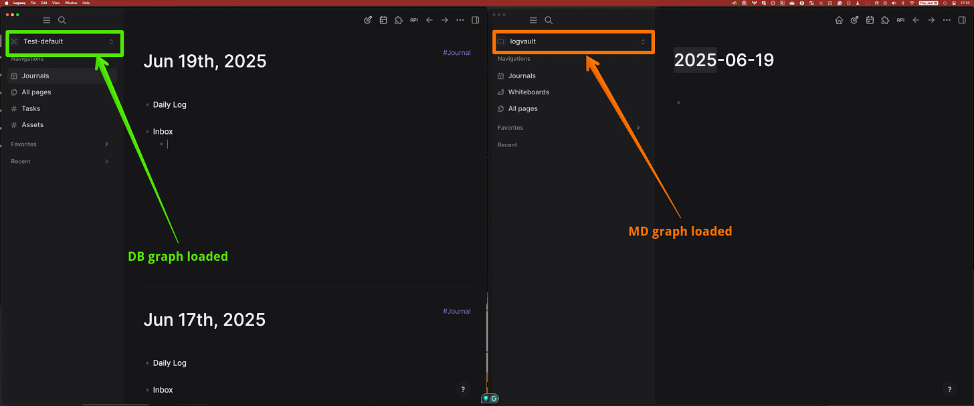The width and height of the screenshot is (974, 406).
Task: Toggle right sidebar in Test-default window
Action: coord(476,20)
